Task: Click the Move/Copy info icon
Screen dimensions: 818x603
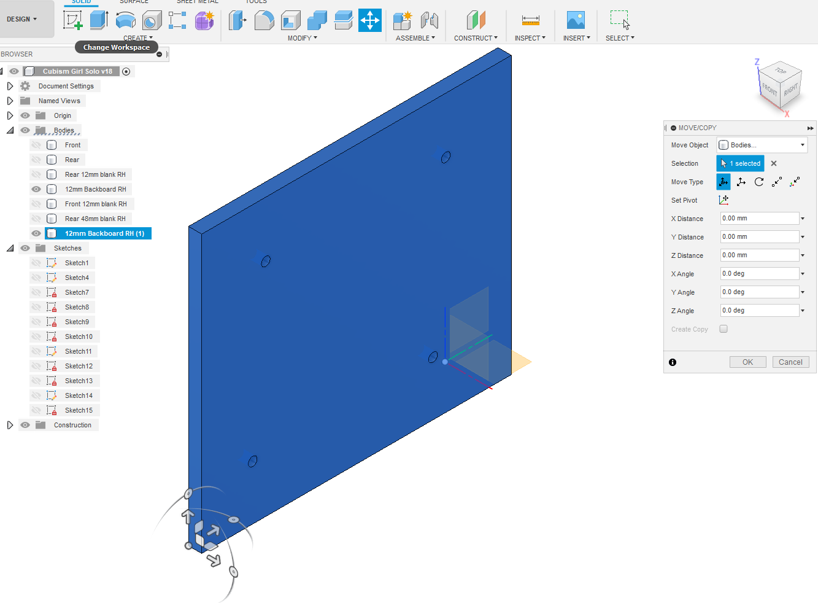Action: (673, 362)
